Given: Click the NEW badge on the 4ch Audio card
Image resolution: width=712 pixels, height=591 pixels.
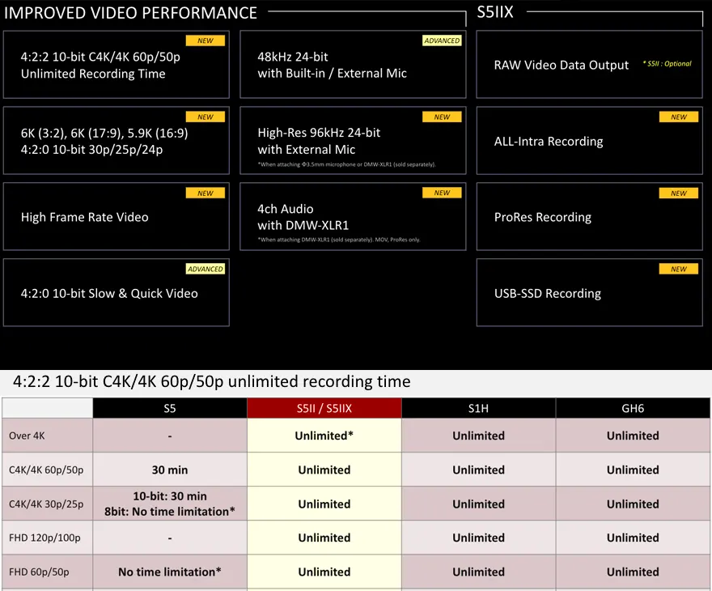Looking at the screenshot, I should pos(442,193).
